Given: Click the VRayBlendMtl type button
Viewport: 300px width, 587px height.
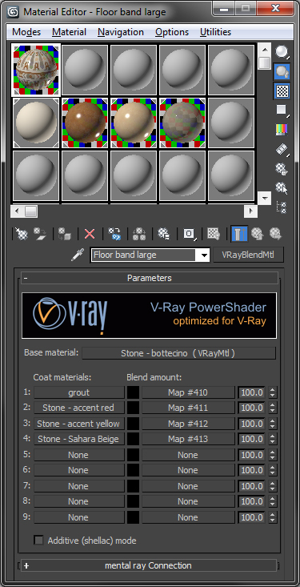Looking at the screenshot, I should (x=248, y=255).
